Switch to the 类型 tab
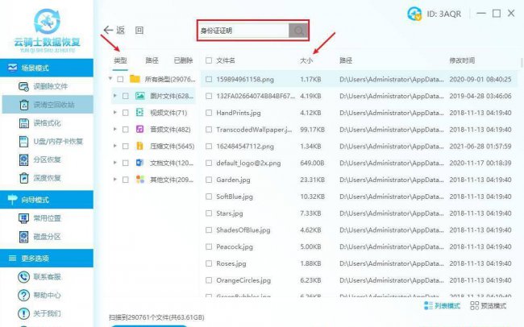Viewport: 524px width, 327px height. [120, 60]
